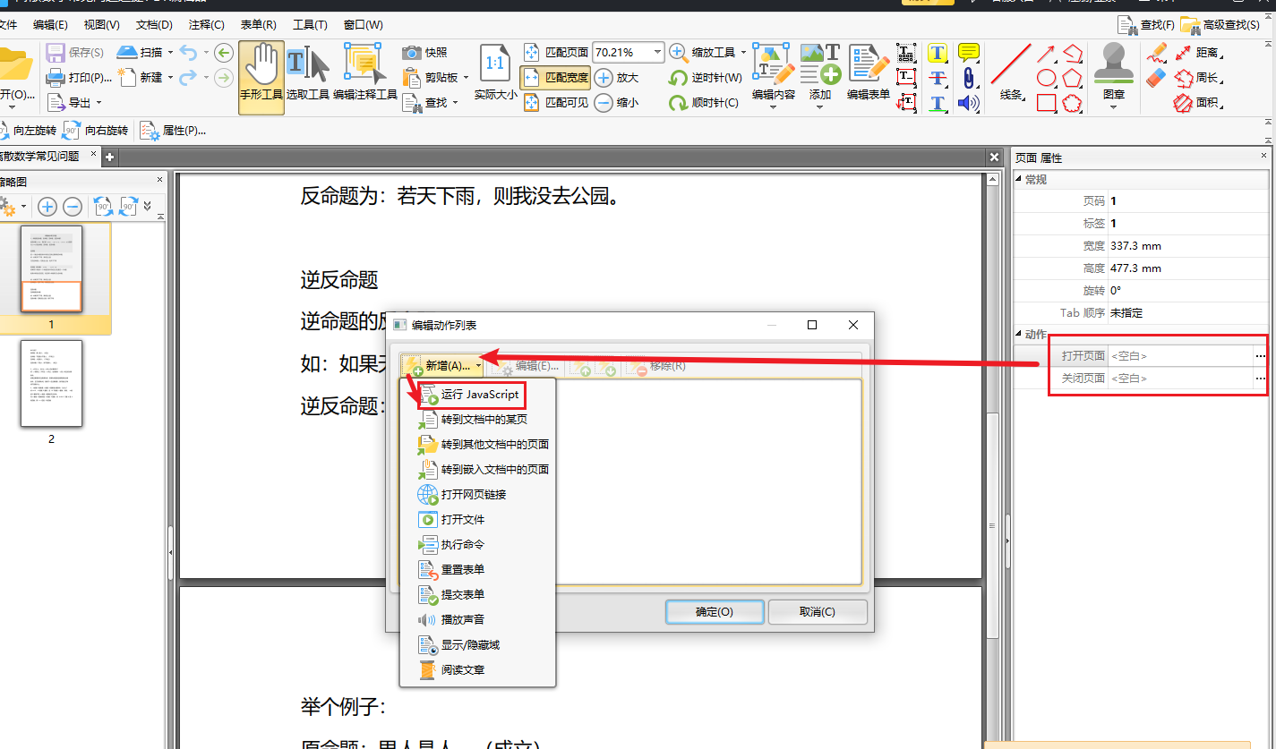This screenshot has height=749, width=1276.
Task: Click OK (确定) in action list dialog
Action: pyautogui.click(x=715, y=612)
